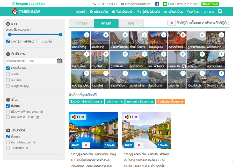Remove the ฮาโกดาเตะ filter tag
Image resolution: width=233 pixels, height=167 pixels.
[x=122, y=102]
